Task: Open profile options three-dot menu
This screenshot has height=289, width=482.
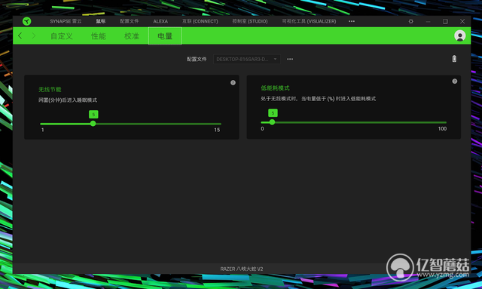Action: click(x=290, y=59)
